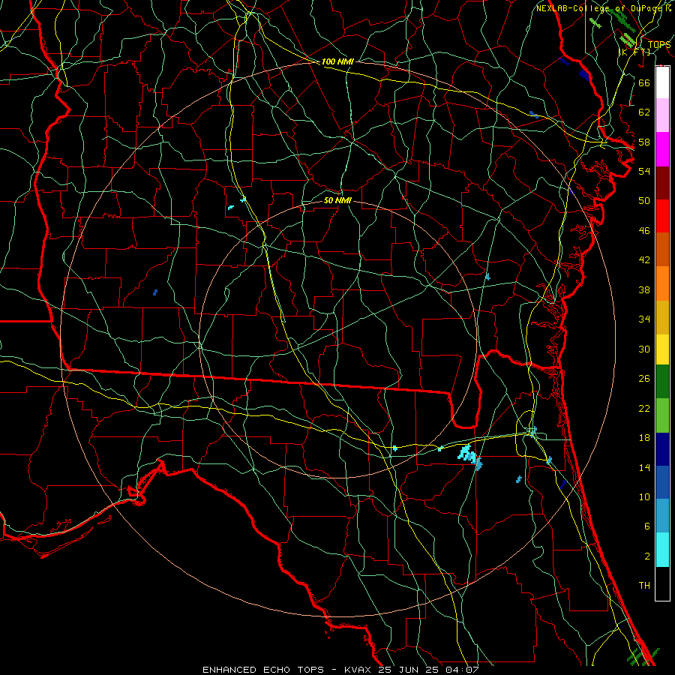Click the "KVAX" radar site identifier
Image resolution: width=675 pixels, height=675 pixels.
[359, 670]
